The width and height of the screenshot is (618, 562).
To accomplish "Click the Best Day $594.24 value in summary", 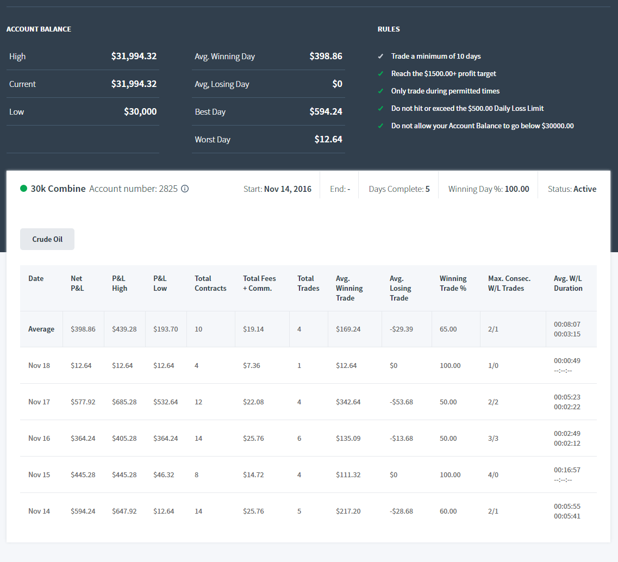I will coord(326,112).
